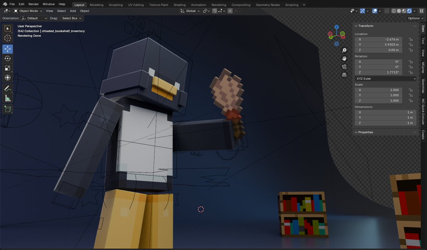Open the MCprep sidebar tab

423,68
